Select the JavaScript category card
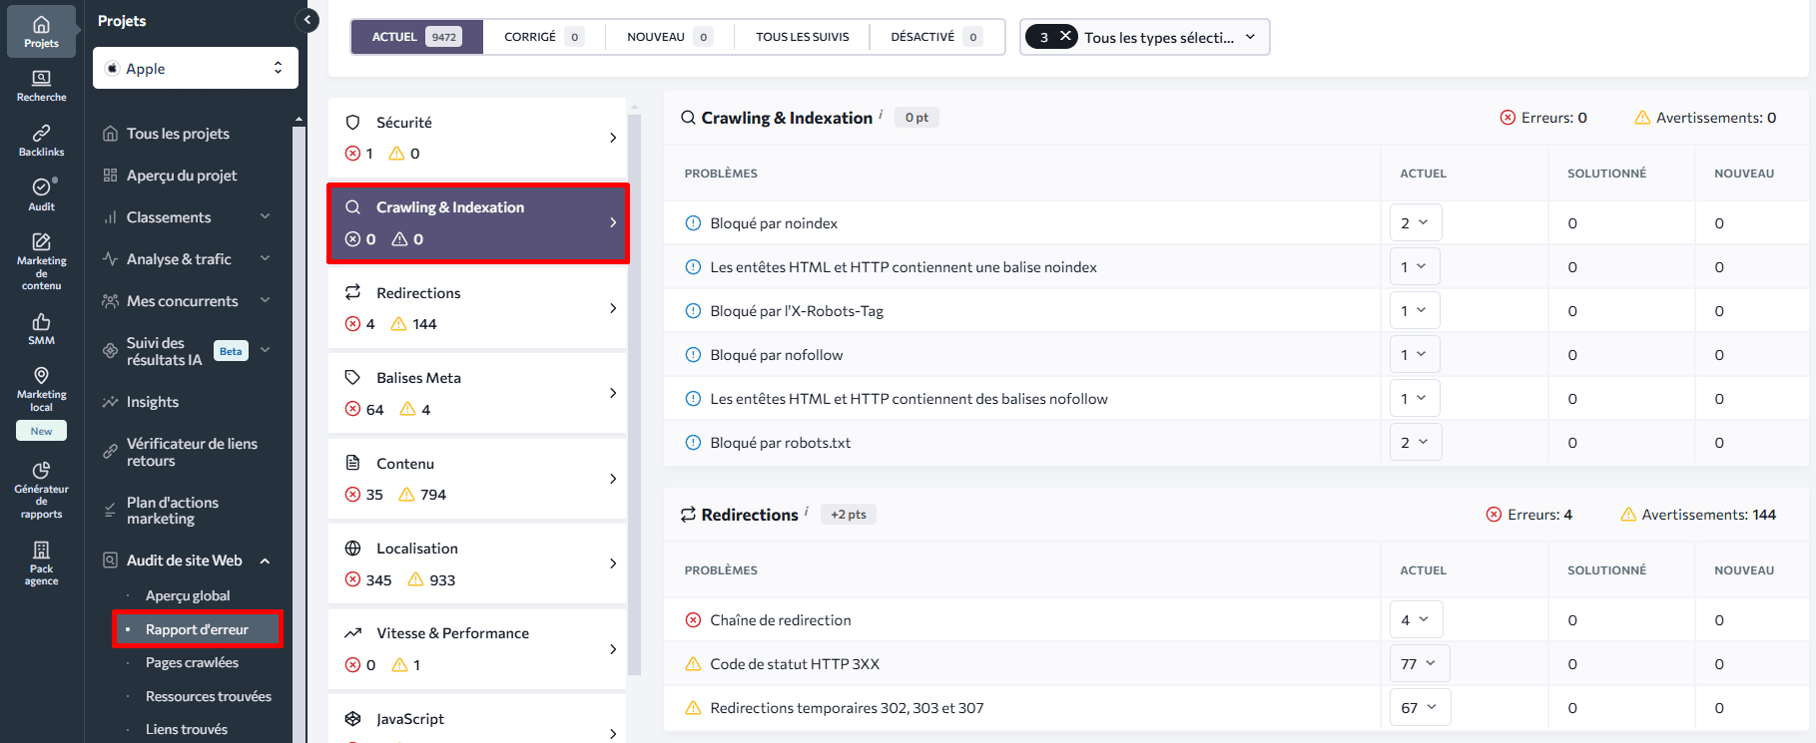 pos(477,720)
